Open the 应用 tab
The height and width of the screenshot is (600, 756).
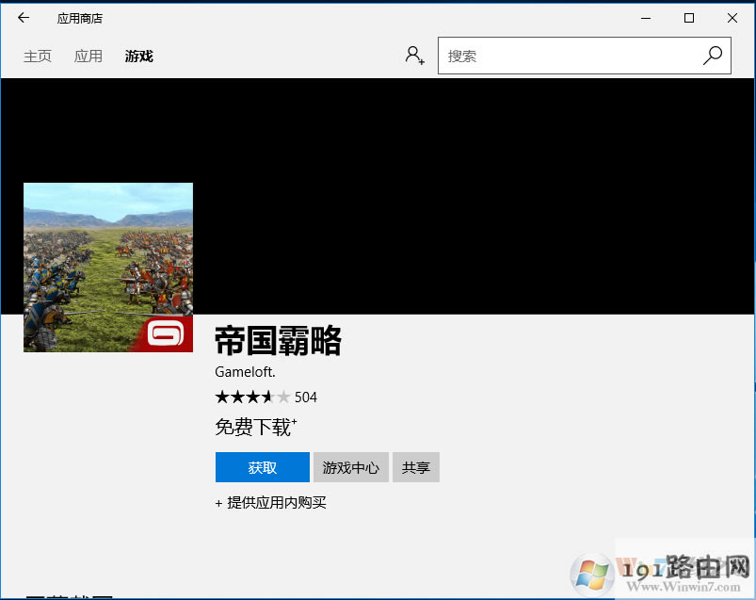tap(88, 57)
